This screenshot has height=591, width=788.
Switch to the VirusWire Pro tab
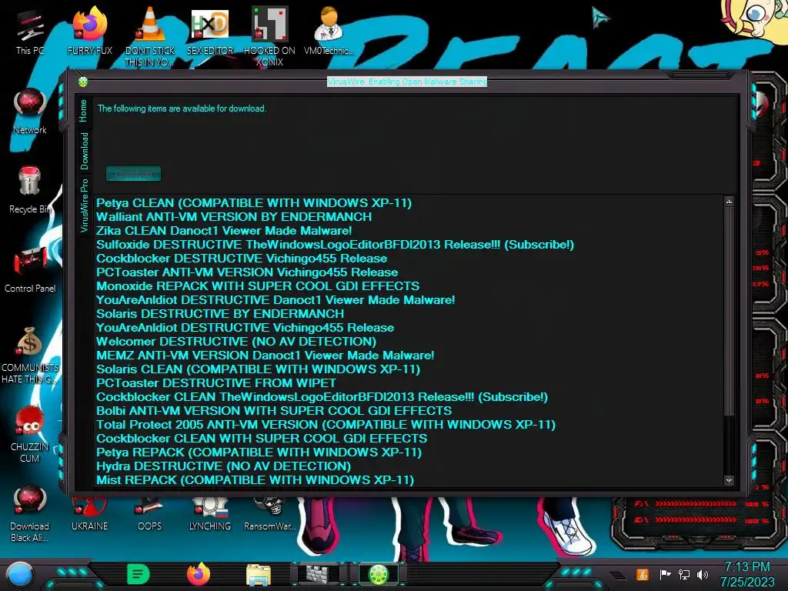pyautogui.click(x=83, y=205)
